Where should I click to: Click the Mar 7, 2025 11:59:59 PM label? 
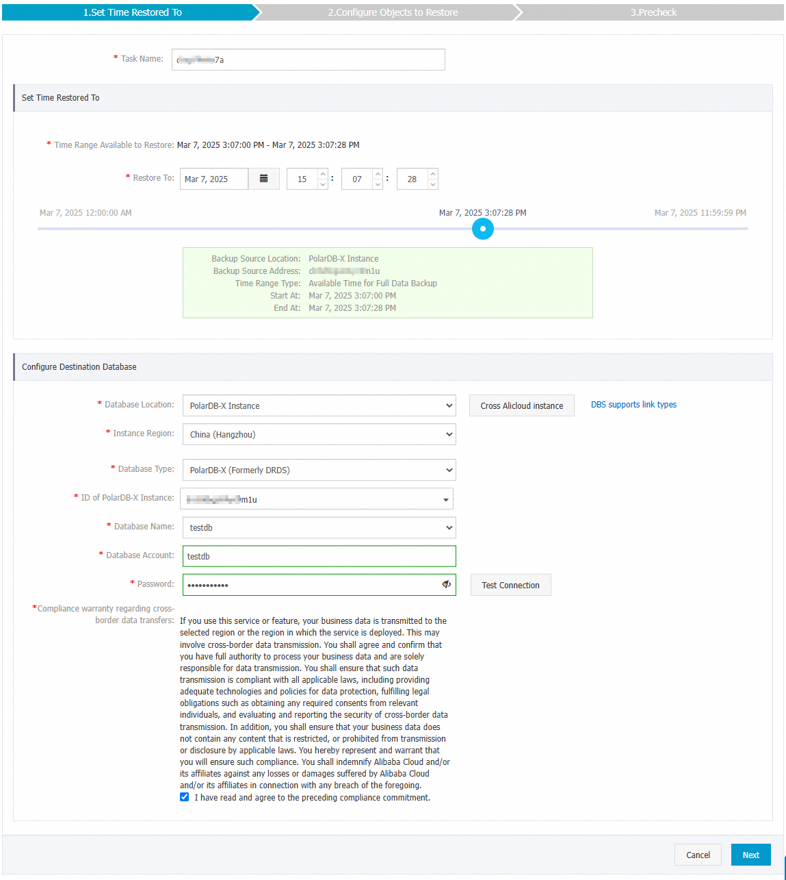tap(700, 213)
